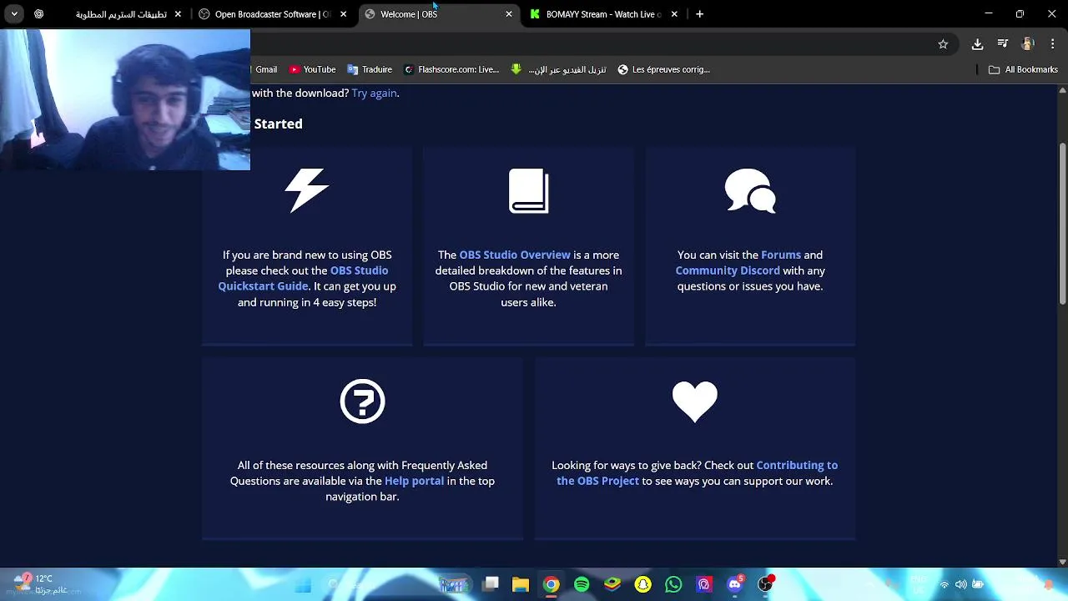The width and height of the screenshot is (1068, 601).
Task: Switch to the Open Broadcaster Software tab
Action: (273, 14)
